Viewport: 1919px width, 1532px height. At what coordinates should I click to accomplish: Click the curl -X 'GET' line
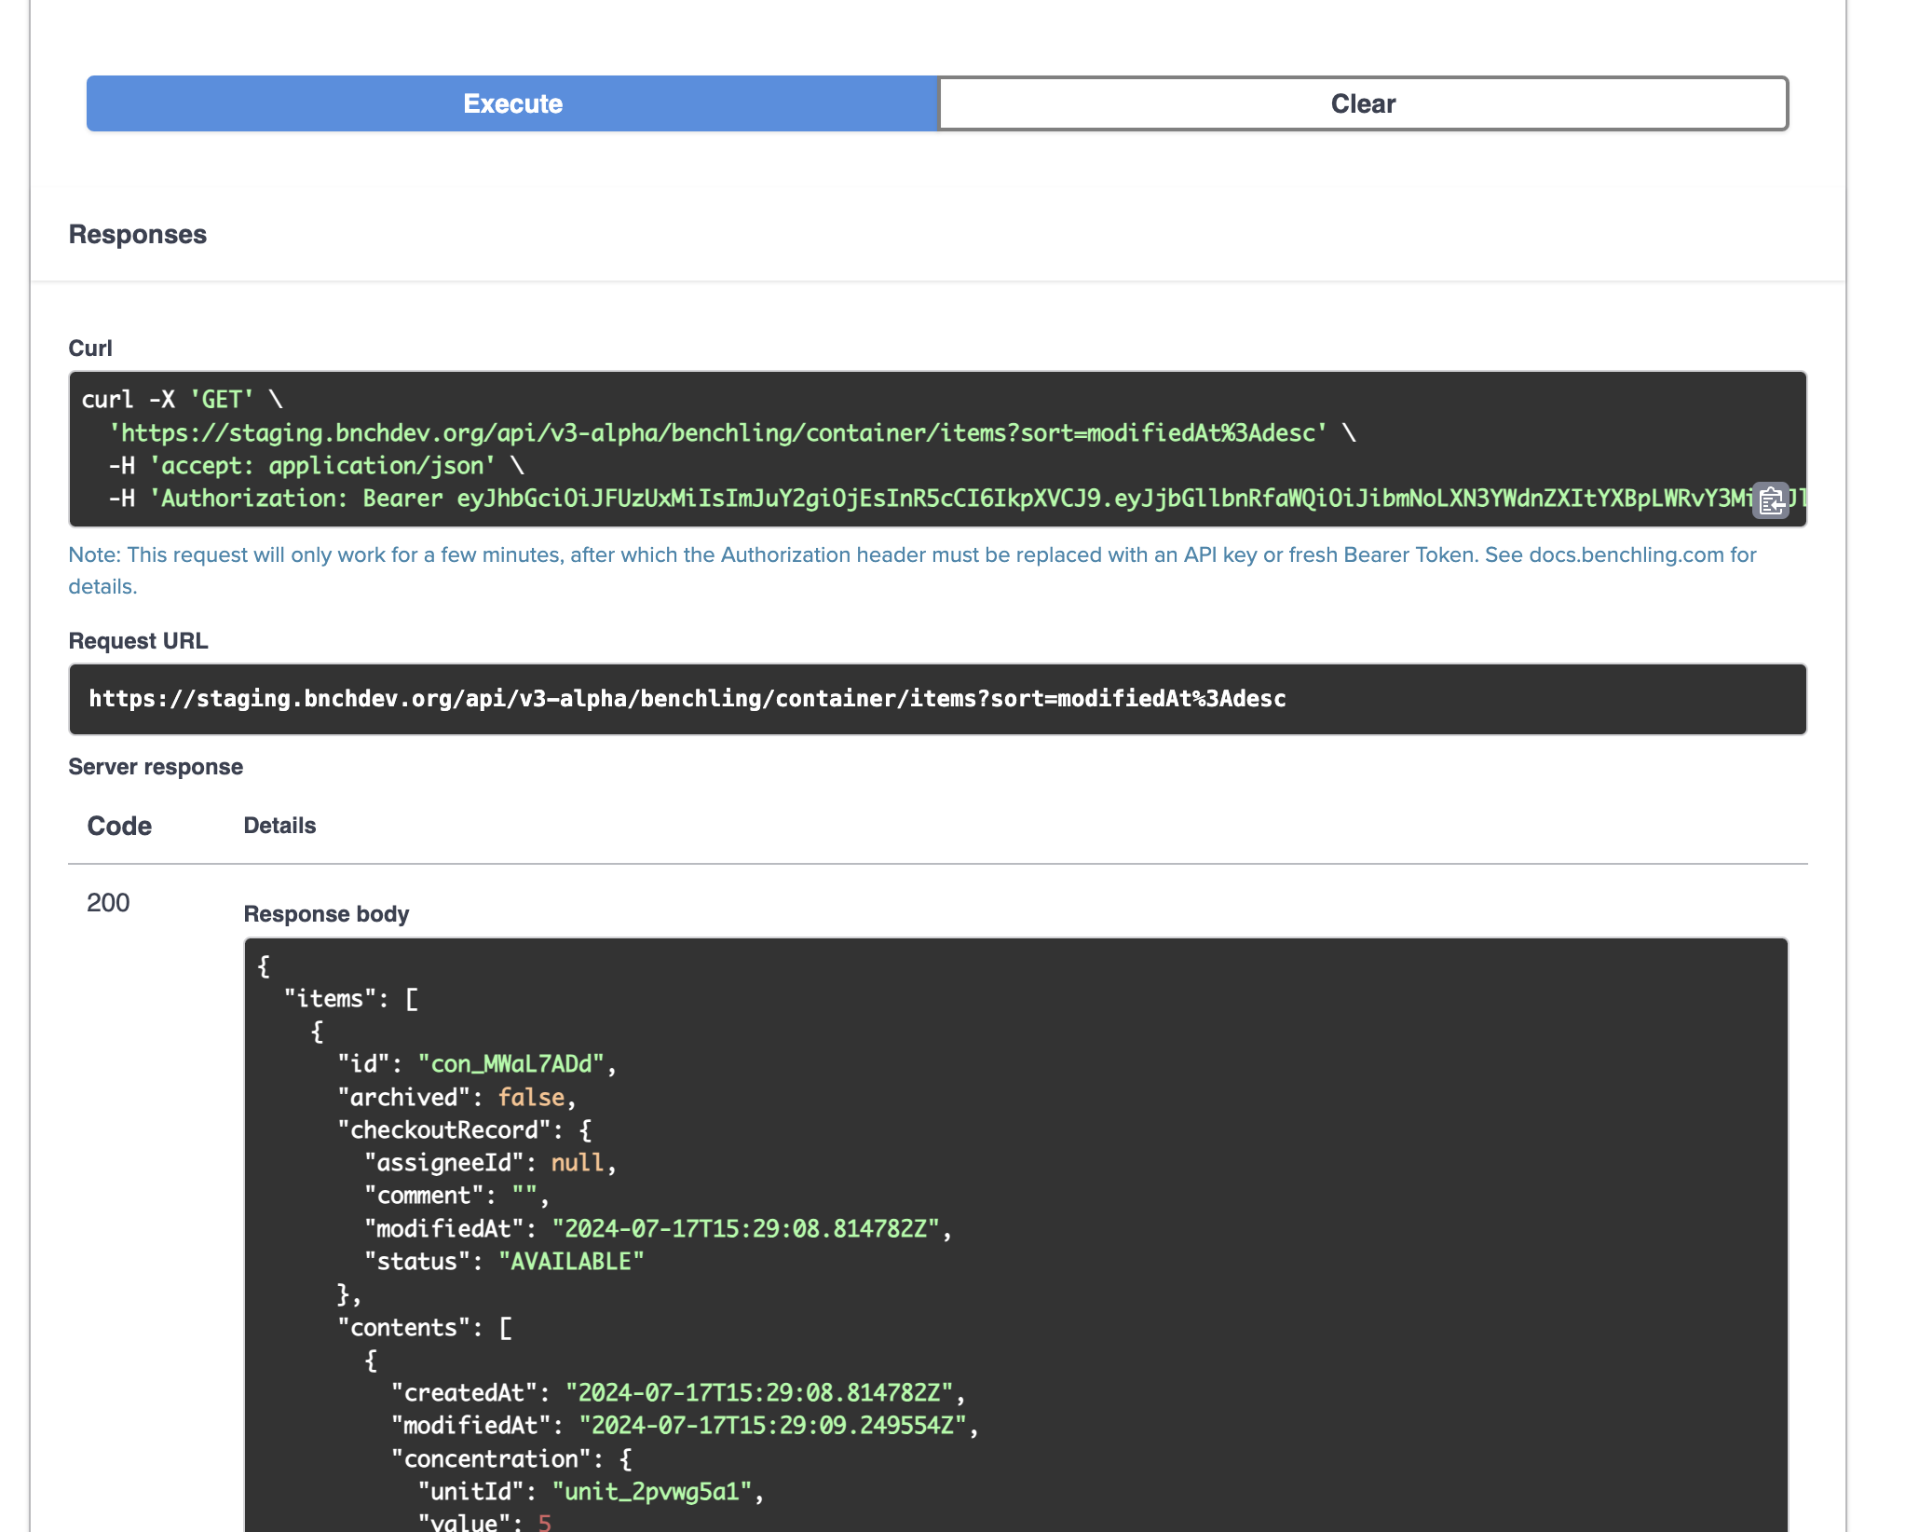click(183, 400)
